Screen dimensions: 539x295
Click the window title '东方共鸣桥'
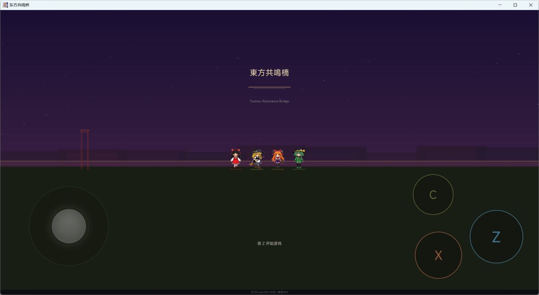click(x=19, y=5)
